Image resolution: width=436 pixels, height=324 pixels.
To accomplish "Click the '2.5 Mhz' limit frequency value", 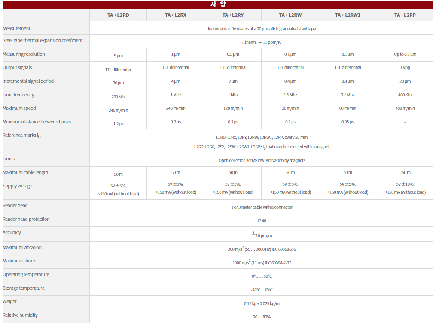I will 348,95.
